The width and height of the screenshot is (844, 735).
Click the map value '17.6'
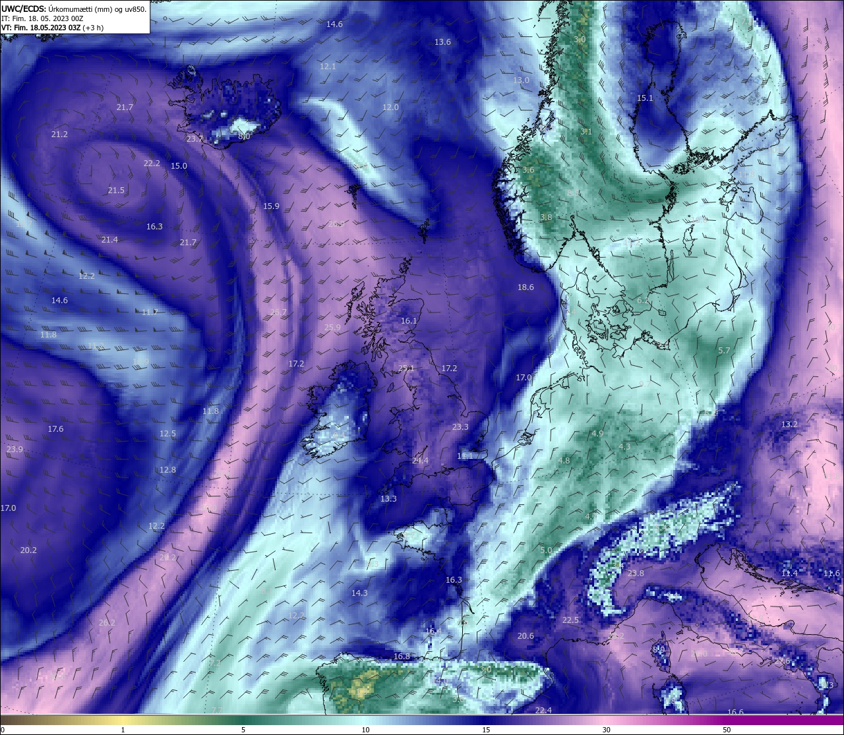pyautogui.click(x=55, y=429)
